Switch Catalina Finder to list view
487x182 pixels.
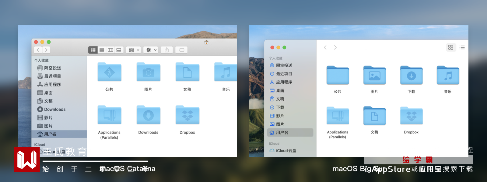102,50
